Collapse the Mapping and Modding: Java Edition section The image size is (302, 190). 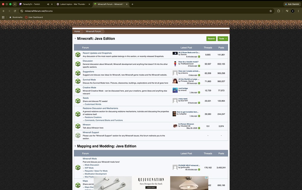pyautogui.click(x=75, y=146)
